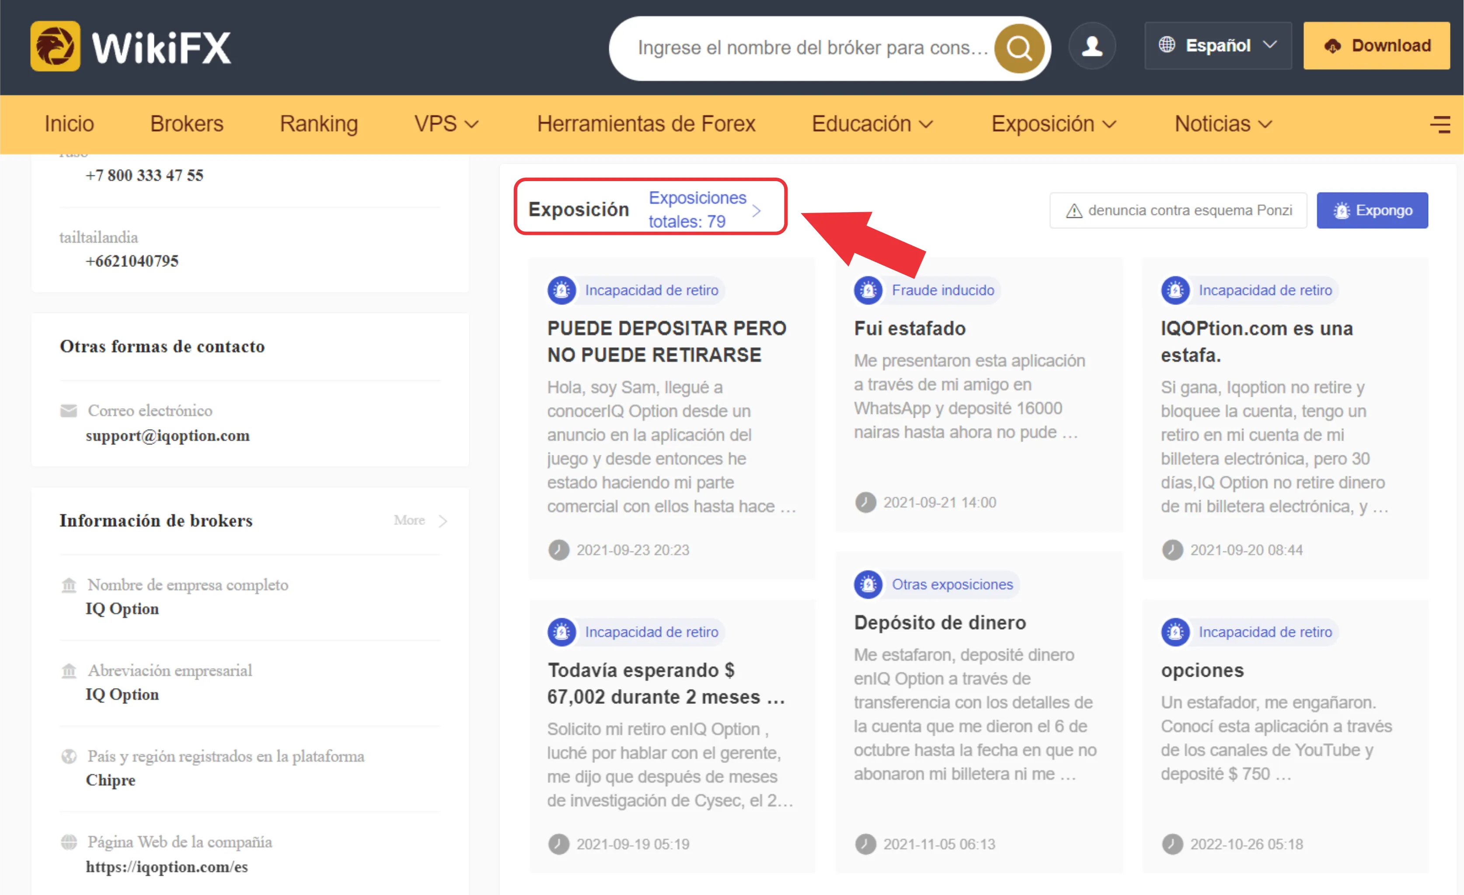
Task: Click the chevron next to More in Información de brokers
Action: (x=443, y=521)
